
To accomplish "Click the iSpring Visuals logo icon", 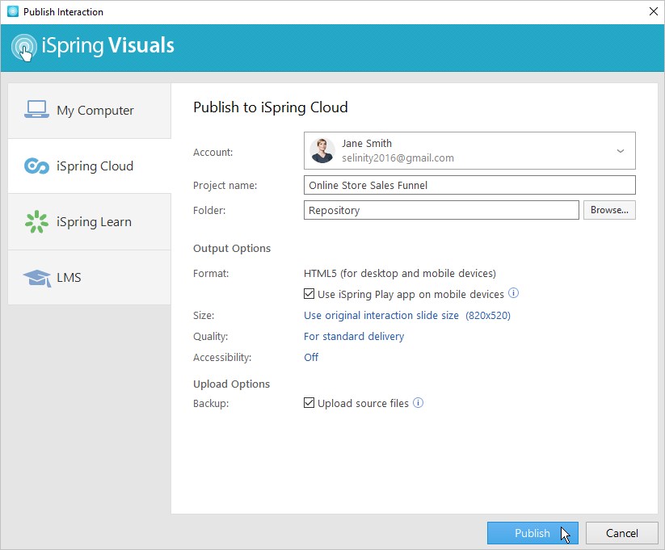I will (x=24, y=47).
